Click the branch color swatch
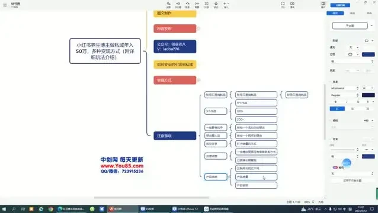The height and width of the screenshot is (213, 378). (x=368, y=156)
